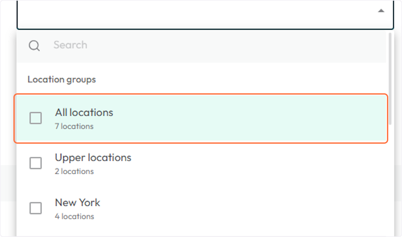Click the Location groups section header

click(x=62, y=80)
